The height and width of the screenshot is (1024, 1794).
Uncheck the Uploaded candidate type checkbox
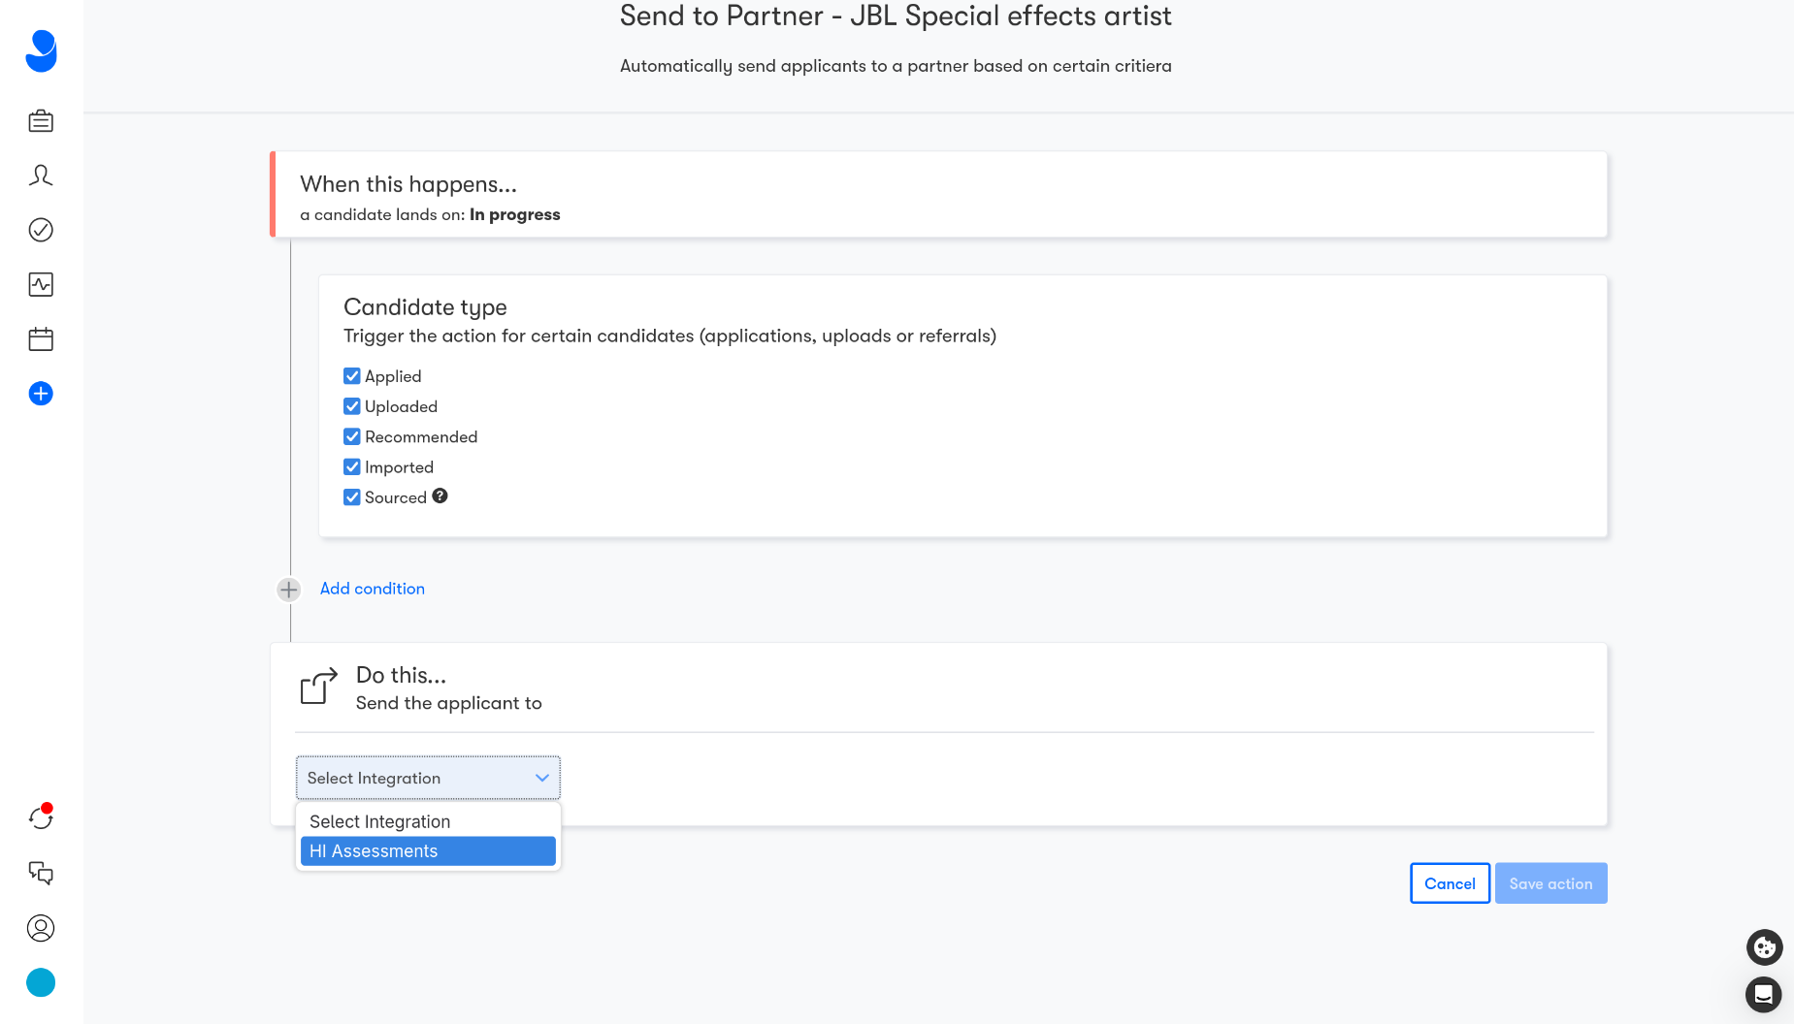tap(352, 406)
